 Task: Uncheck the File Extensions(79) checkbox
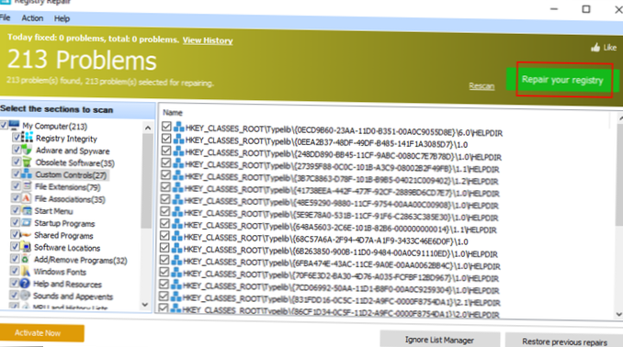[16, 185]
